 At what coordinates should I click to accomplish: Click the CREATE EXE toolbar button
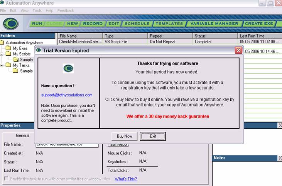coord(259,23)
